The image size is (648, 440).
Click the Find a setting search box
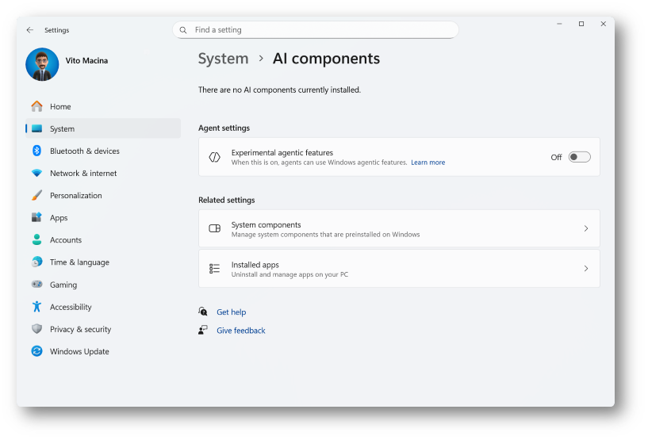click(316, 30)
